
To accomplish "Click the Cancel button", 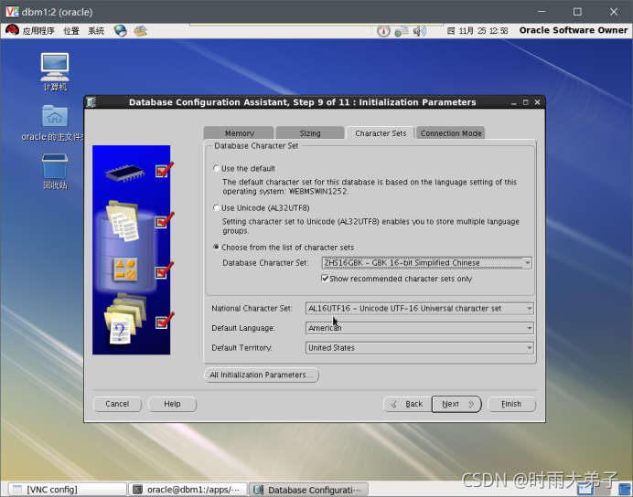I will click(x=117, y=404).
